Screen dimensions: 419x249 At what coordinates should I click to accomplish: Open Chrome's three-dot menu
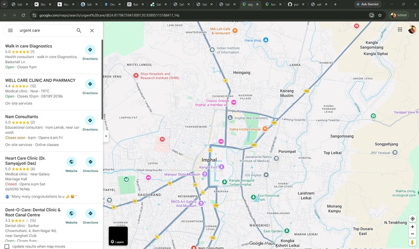pyautogui.click(x=415, y=15)
